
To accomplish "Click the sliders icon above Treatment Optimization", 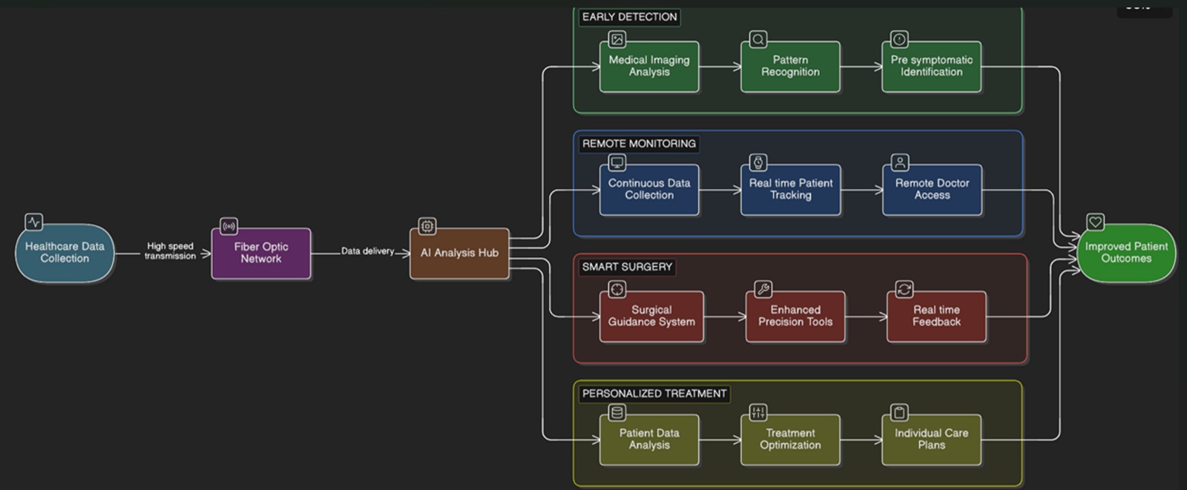I will pyautogui.click(x=758, y=412).
